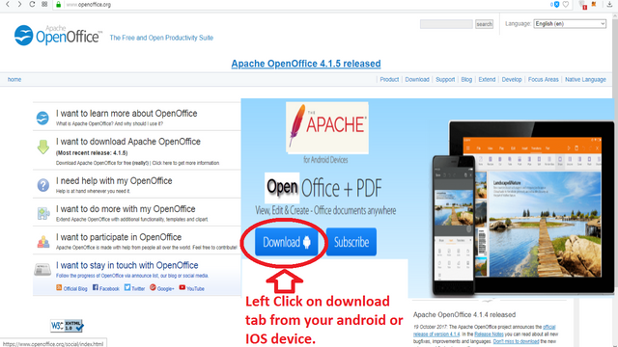
Task: Click the puzzle piece extensions icon
Action: pyautogui.click(x=42, y=213)
